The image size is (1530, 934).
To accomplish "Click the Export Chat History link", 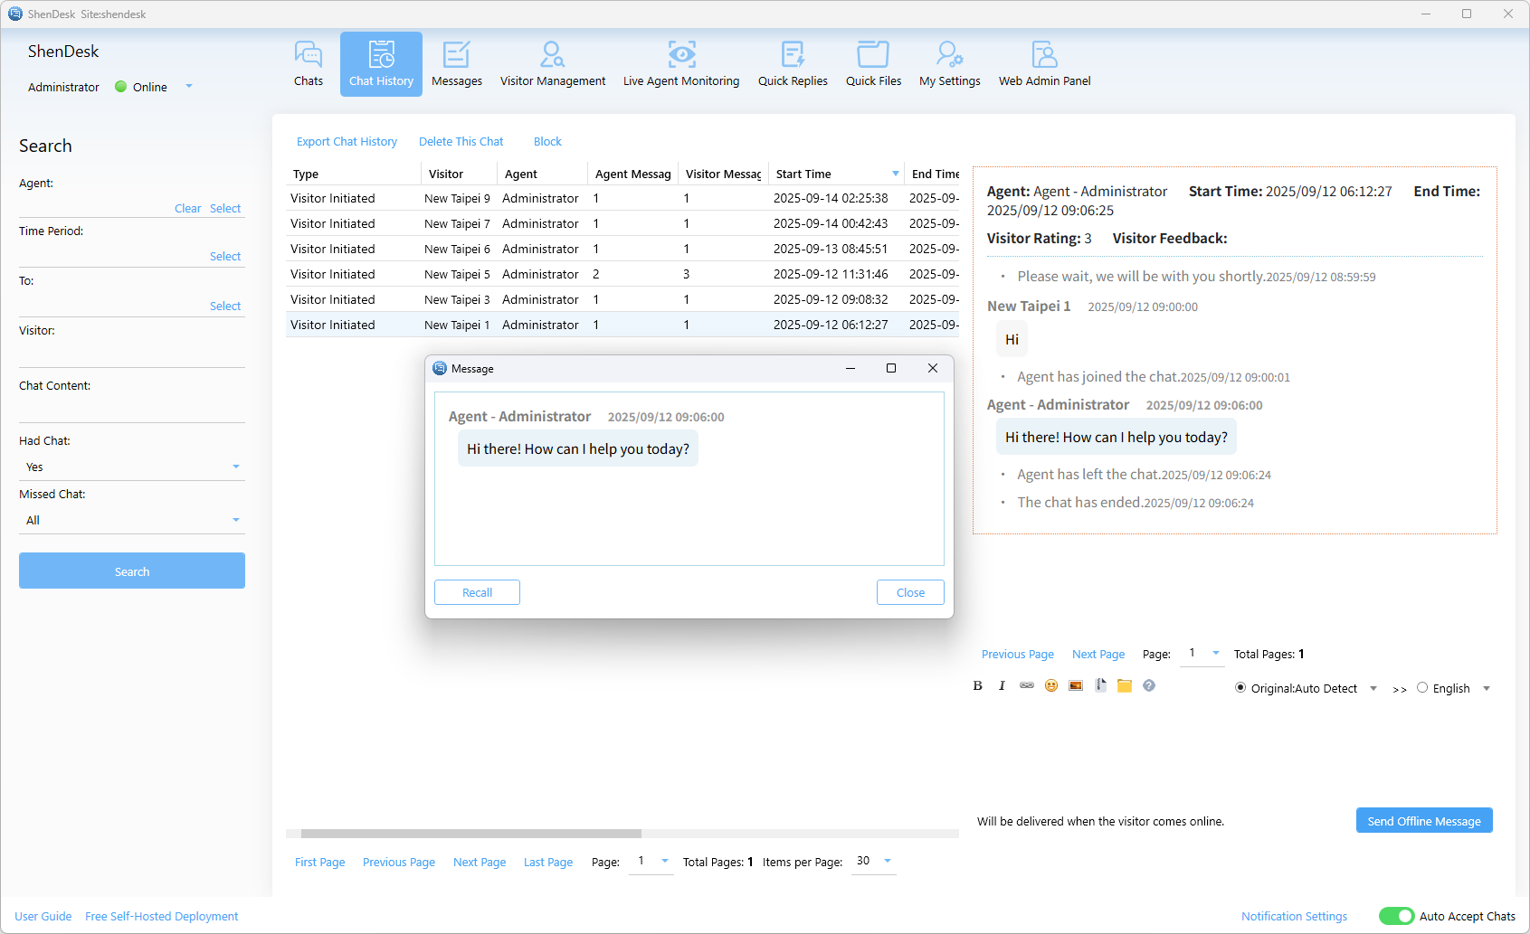I will (347, 142).
